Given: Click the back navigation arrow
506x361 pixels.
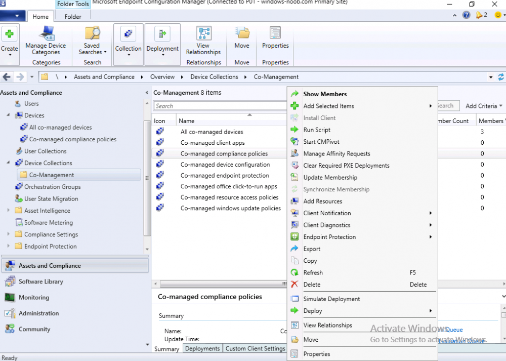Looking at the screenshot, I should (7, 77).
